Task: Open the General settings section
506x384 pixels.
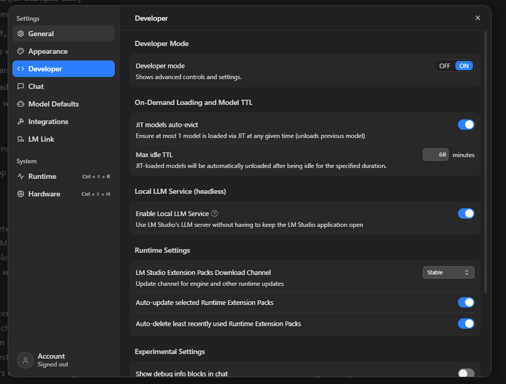Action: [64, 34]
